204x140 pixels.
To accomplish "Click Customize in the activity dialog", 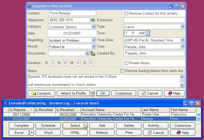I will pyautogui.click(x=124, y=93).
